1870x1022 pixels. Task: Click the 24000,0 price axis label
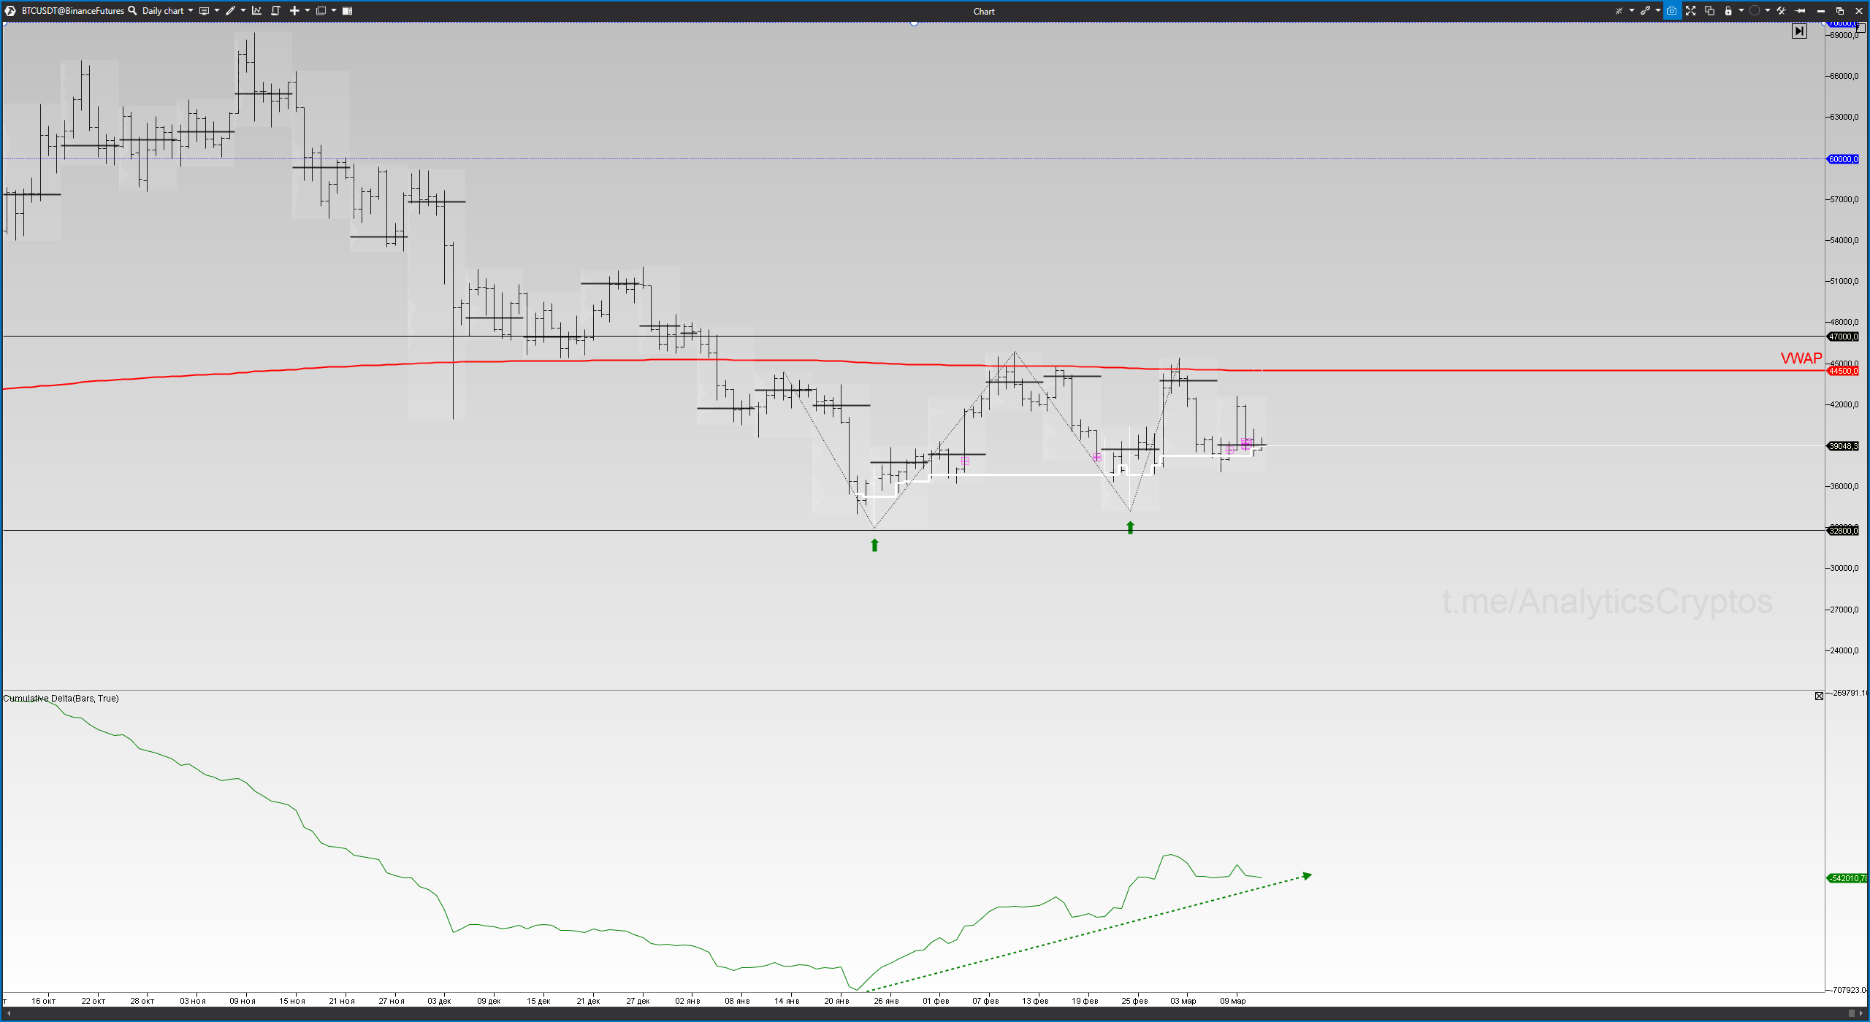[x=1844, y=651]
